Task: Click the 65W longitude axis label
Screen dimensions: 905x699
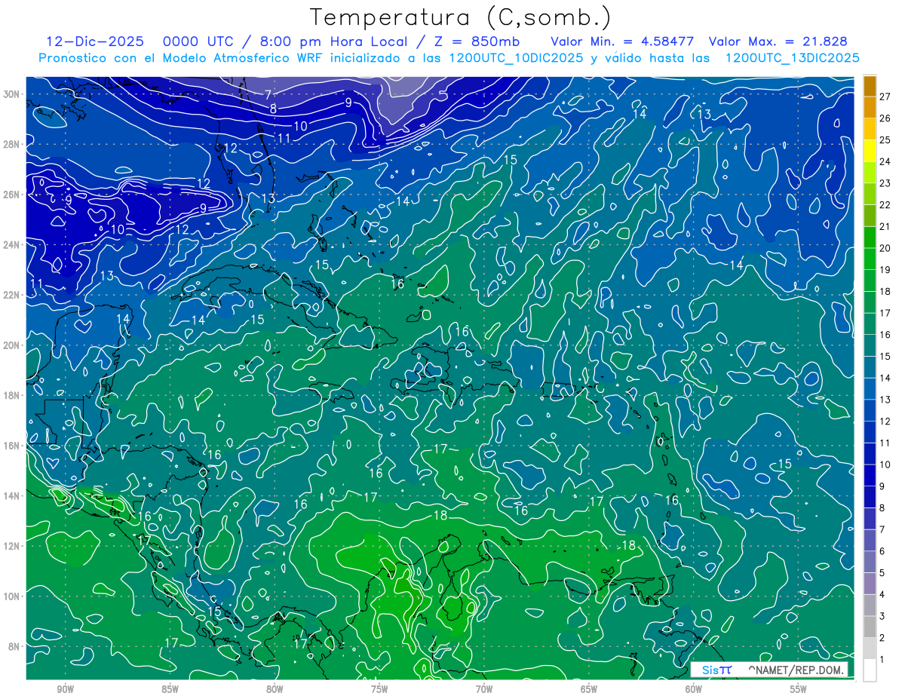Action: pos(589,689)
